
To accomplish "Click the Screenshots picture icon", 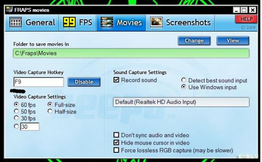I will (x=156, y=22).
